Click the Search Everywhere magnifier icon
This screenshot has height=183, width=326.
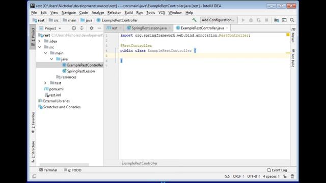[x=292, y=20]
